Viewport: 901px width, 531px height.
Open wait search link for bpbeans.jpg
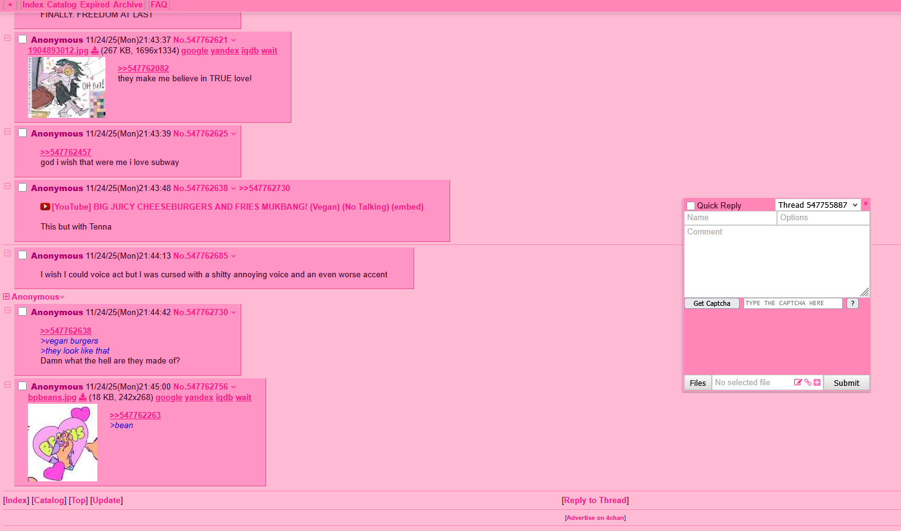click(x=244, y=398)
